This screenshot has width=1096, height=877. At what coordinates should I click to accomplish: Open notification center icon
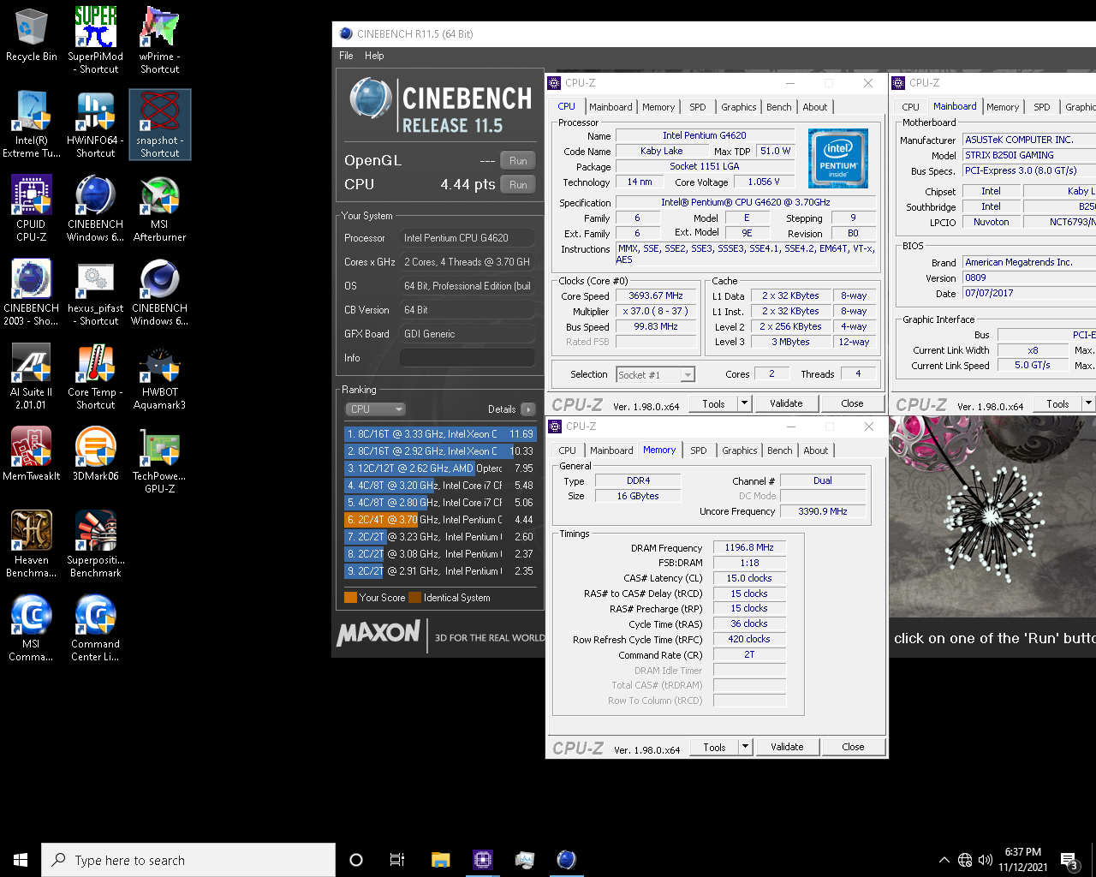[1069, 860]
